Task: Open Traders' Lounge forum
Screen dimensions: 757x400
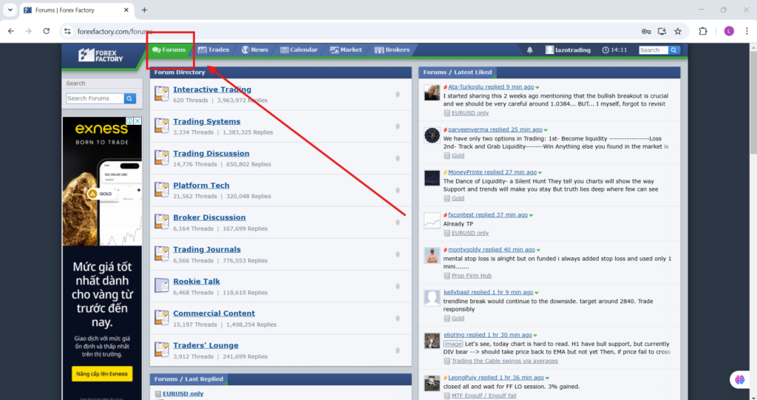Action: click(206, 345)
